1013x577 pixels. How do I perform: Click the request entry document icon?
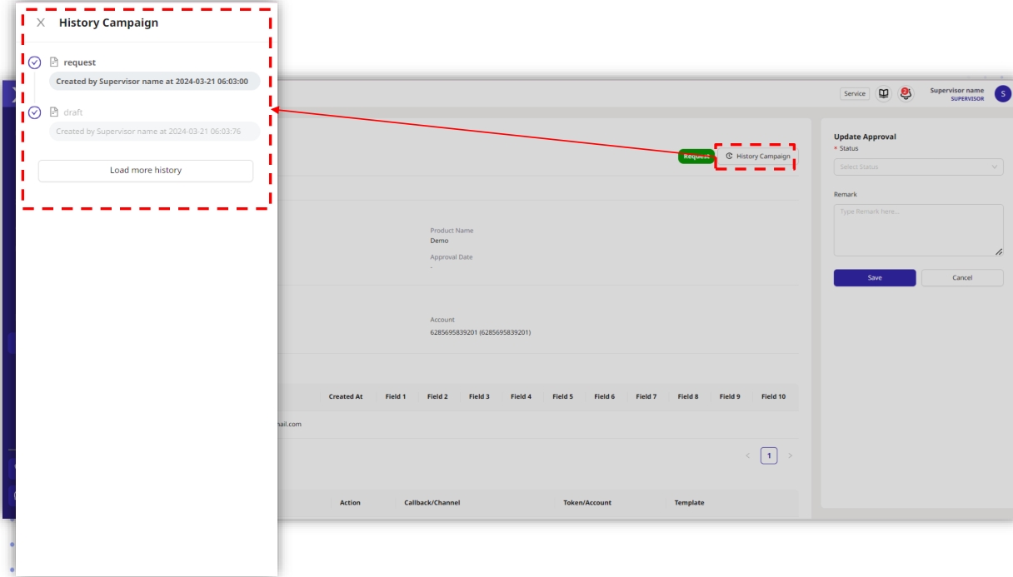pyautogui.click(x=54, y=62)
